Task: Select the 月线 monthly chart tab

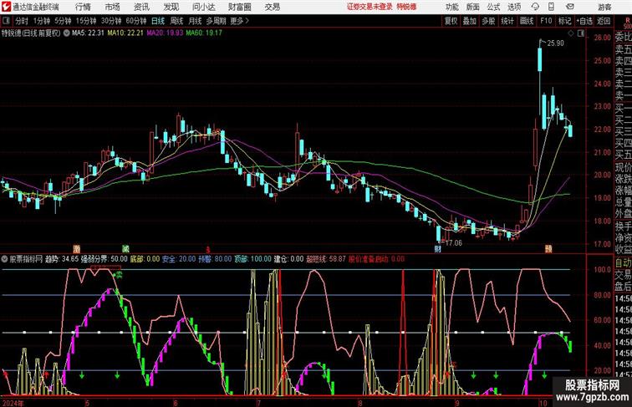Action: (195, 21)
